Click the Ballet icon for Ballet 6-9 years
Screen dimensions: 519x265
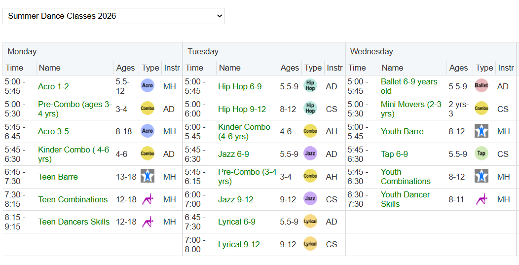pos(481,86)
